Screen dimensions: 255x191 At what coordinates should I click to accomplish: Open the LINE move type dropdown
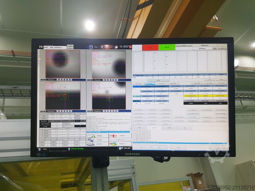140,78
